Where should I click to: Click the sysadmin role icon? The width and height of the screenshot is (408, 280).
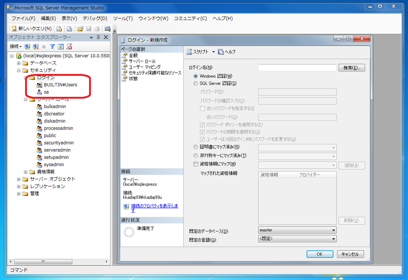click(x=39, y=165)
